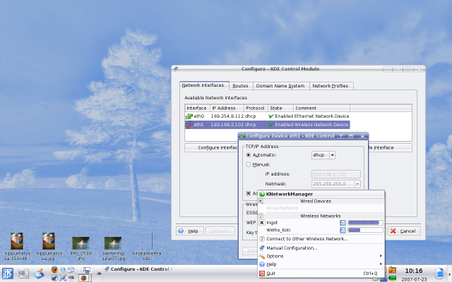The height and width of the screenshot is (282, 452).
Task: Open swimming-june07.jpg desktop image
Action: (113, 248)
